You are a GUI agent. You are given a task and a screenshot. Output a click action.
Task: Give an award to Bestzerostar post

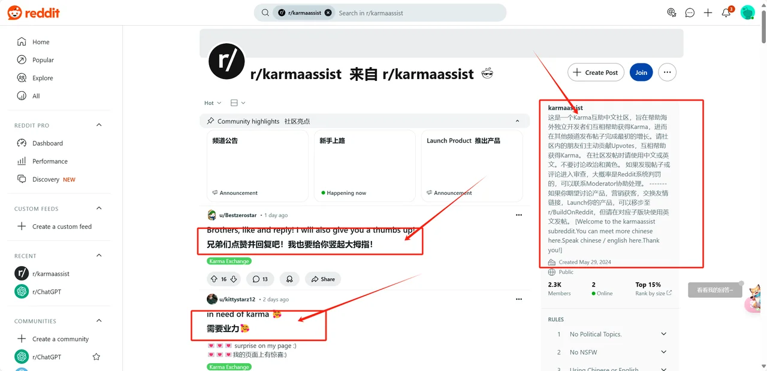289,279
